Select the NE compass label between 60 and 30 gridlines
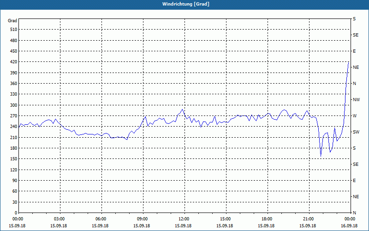This screenshot has width=369, height=231. pos(356,197)
